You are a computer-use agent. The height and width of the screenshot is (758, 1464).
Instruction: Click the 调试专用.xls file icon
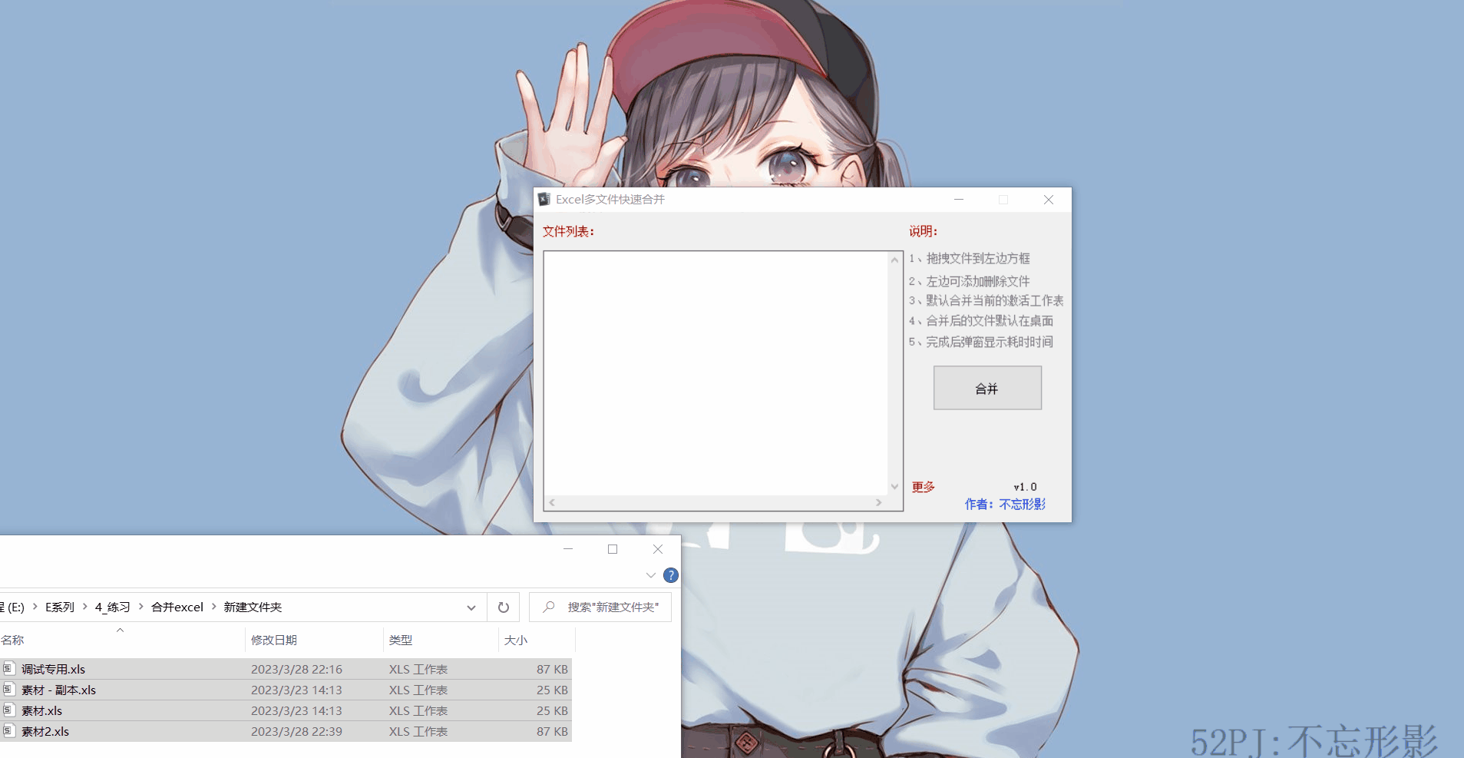click(8, 668)
